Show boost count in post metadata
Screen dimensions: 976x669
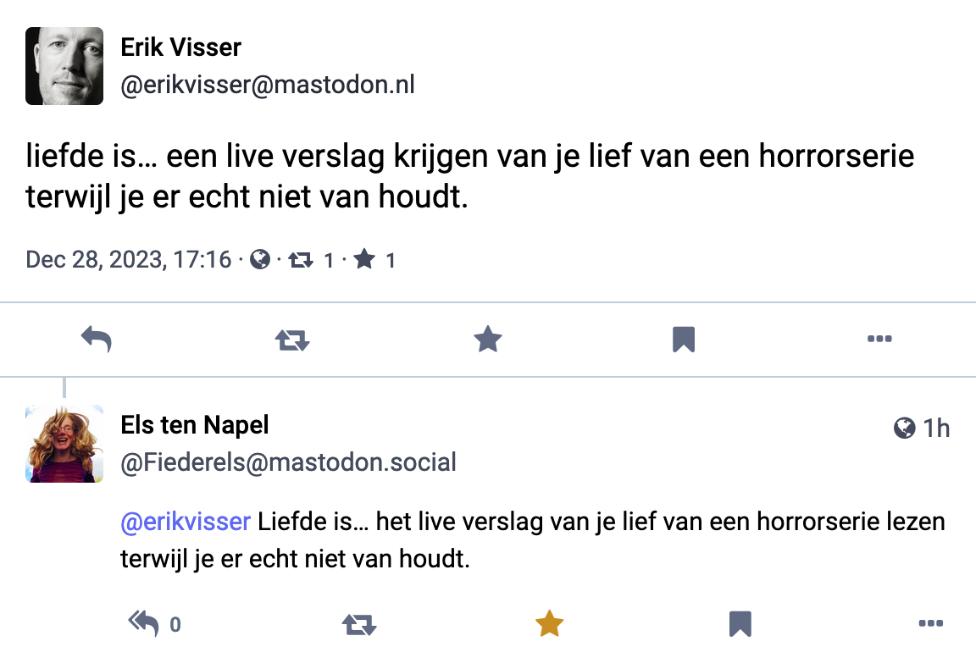tap(311, 260)
